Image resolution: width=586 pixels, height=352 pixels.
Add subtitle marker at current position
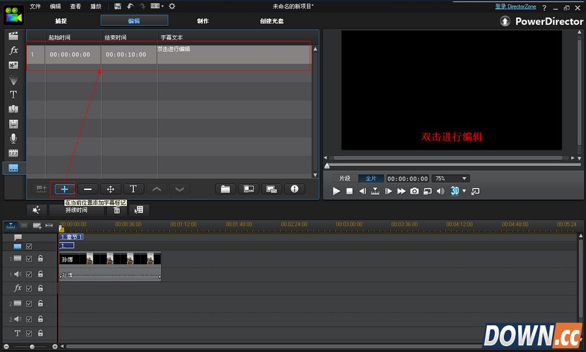(x=65, y=189)
